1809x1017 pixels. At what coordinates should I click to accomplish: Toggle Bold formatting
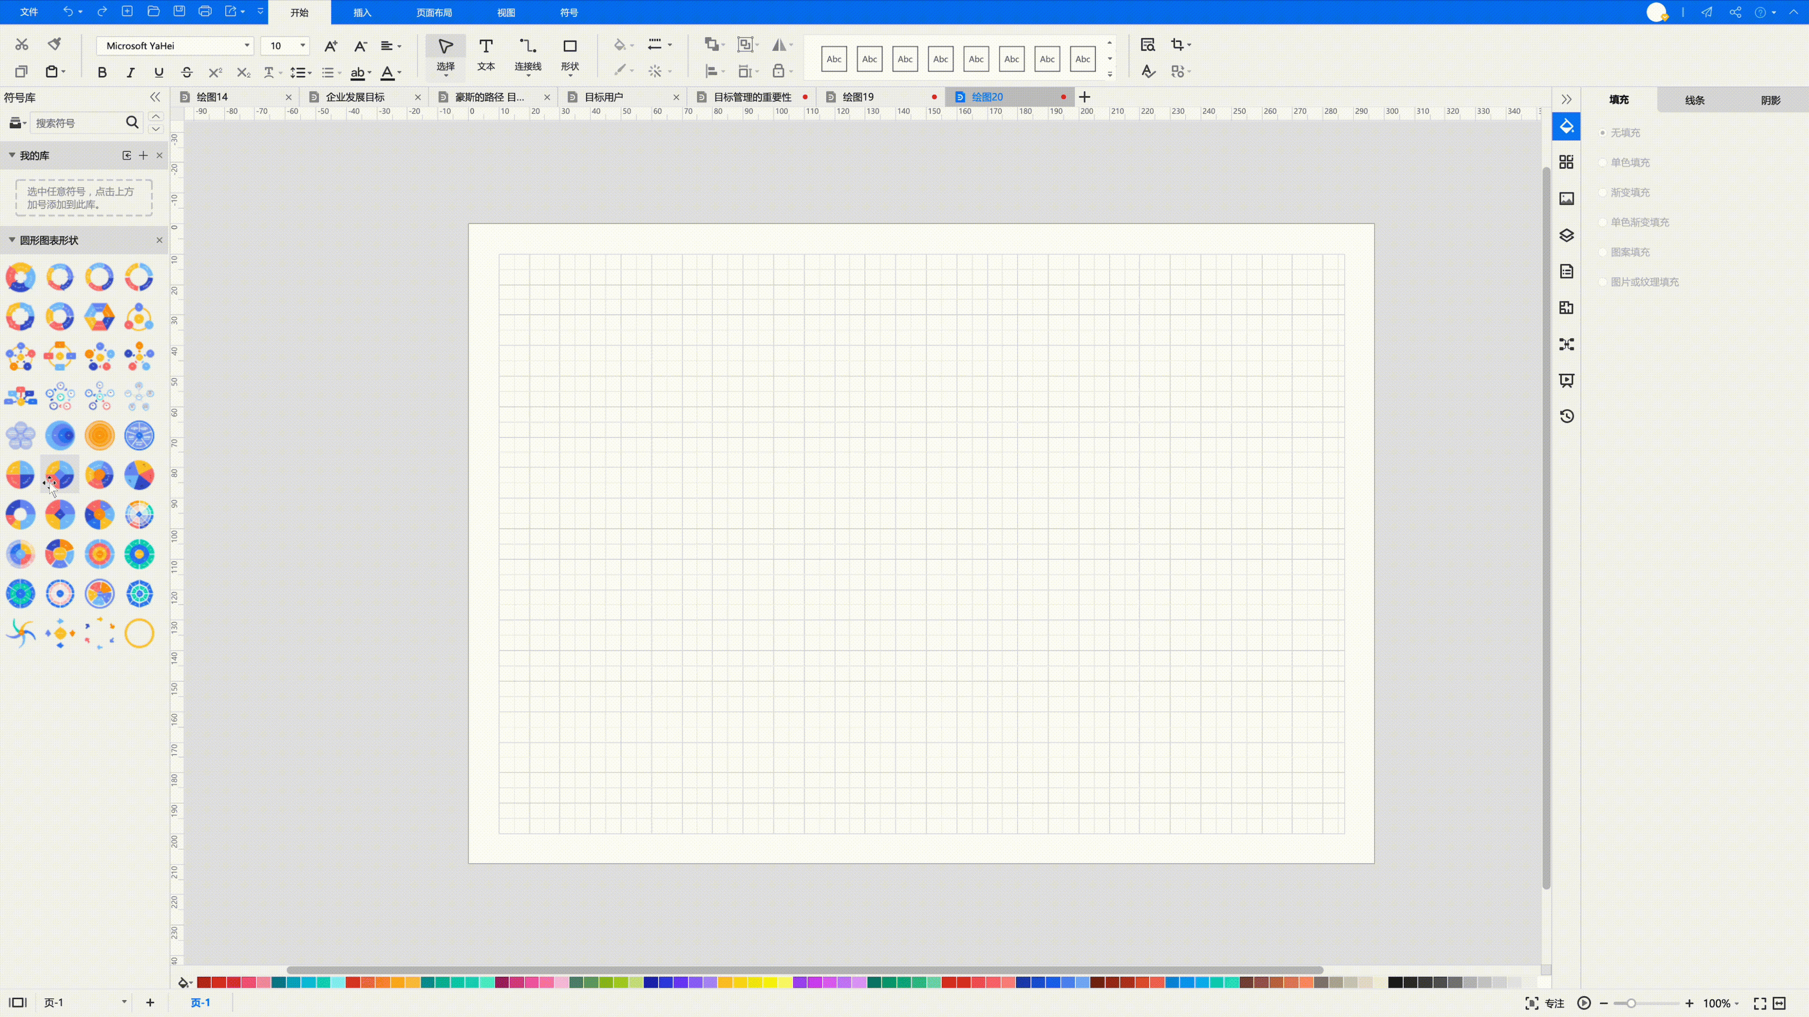pos(102,72)
